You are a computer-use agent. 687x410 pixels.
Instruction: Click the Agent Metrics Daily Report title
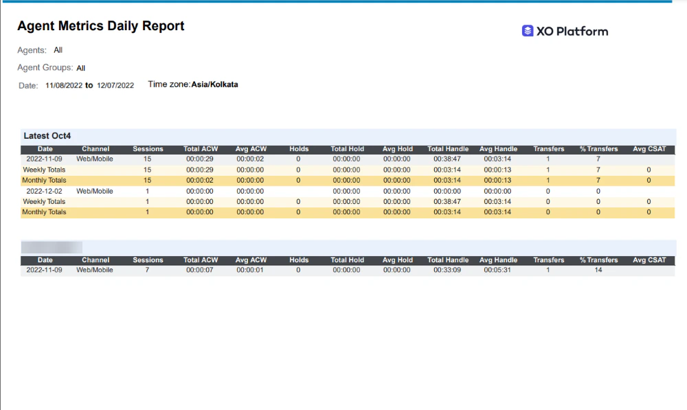point(100,26)
